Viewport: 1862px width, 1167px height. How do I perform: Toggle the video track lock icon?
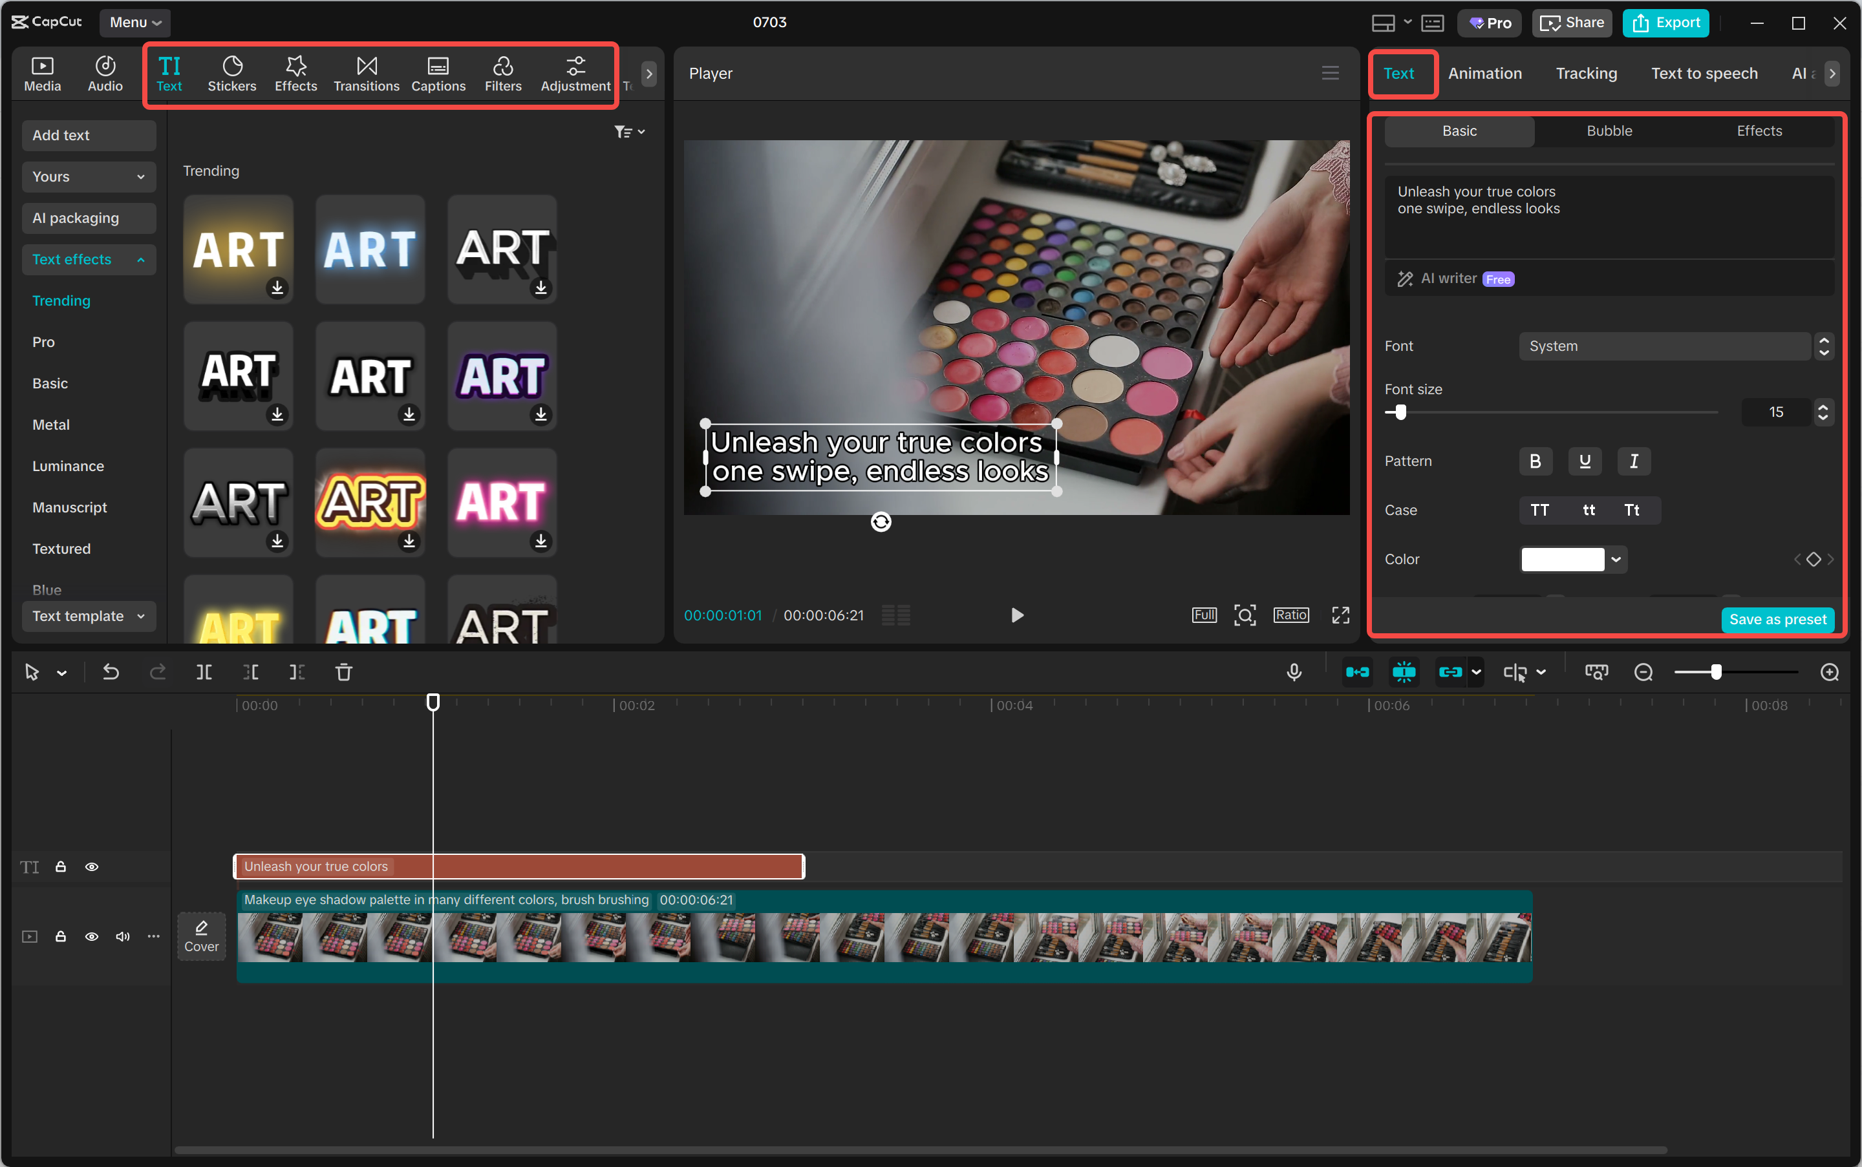pos(60,936)
